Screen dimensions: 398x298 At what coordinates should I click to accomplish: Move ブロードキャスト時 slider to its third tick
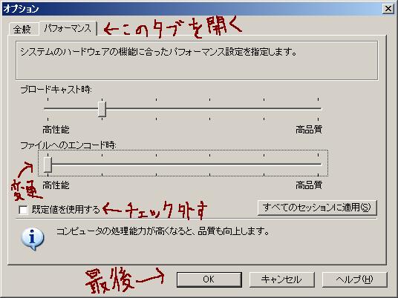coord(156,109)
